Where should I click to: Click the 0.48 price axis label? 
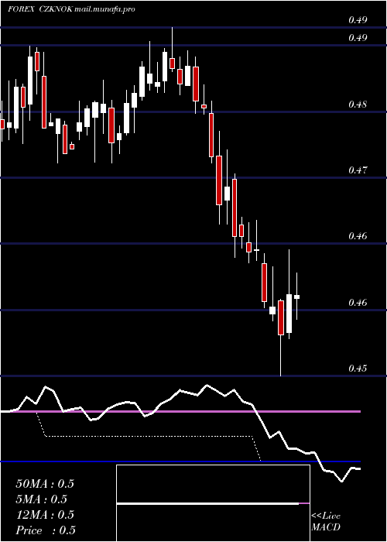[x=358, y=104]
